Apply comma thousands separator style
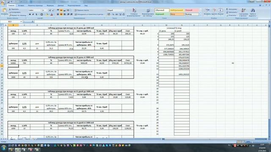271x152 pixels. coord(116,14)
